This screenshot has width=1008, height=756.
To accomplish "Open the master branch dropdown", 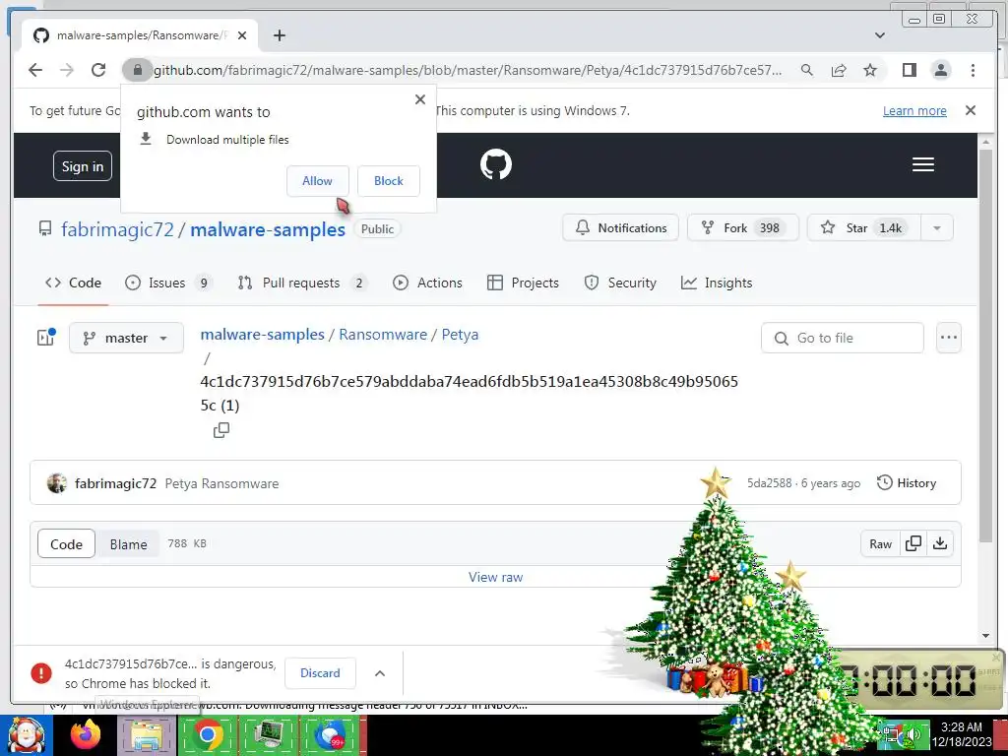I will click(x=126, y=338).
